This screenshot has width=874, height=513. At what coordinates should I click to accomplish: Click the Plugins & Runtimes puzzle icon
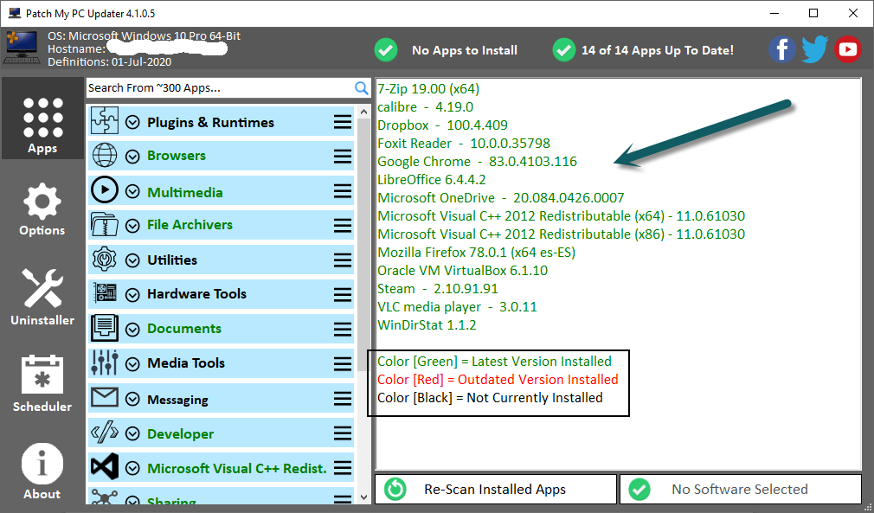coord(104,121)
